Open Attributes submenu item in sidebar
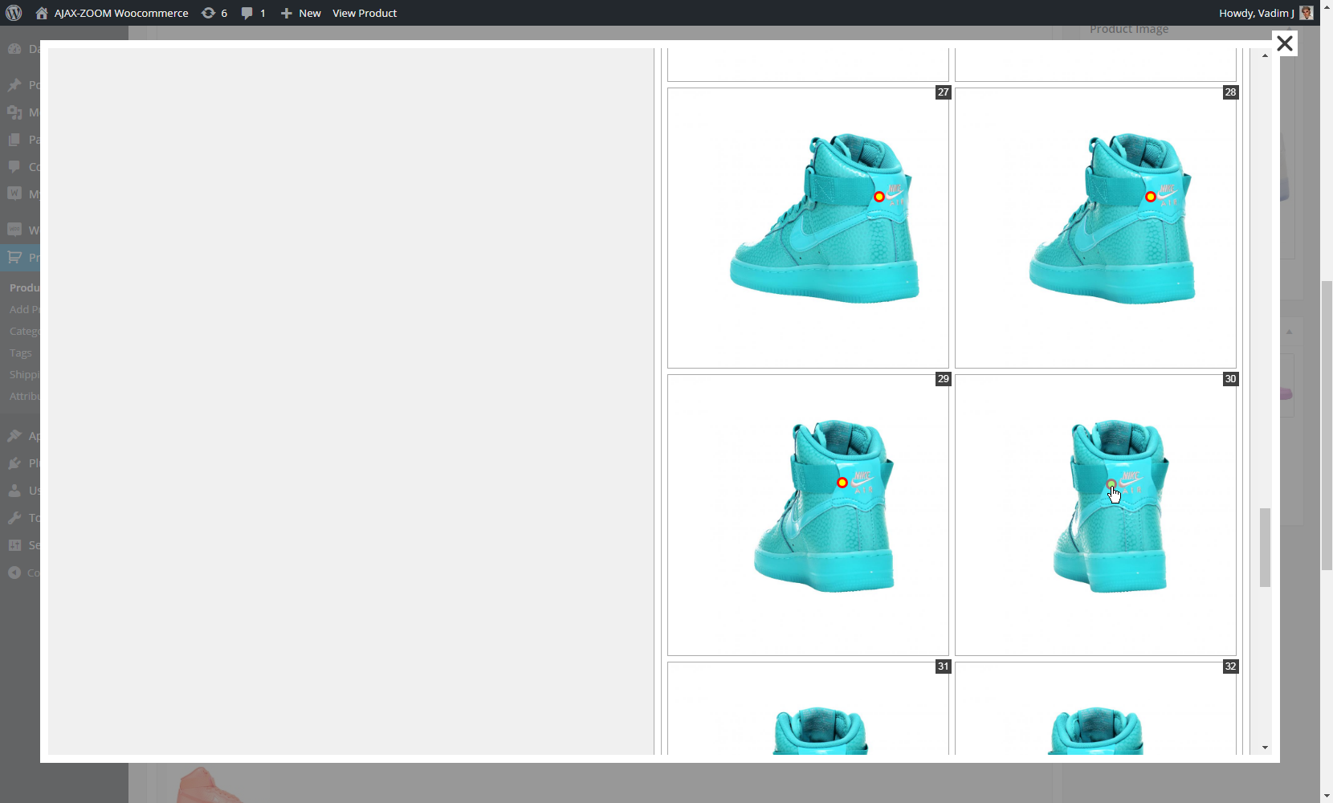 coord(24,396)
